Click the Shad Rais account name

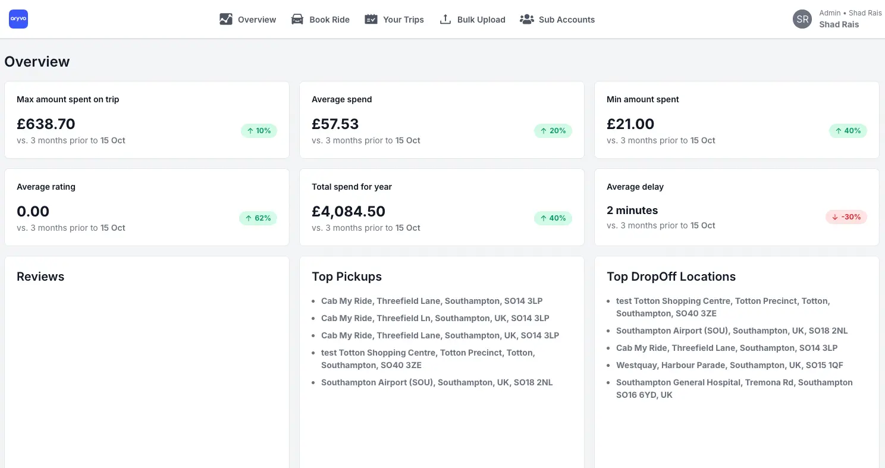839,24
